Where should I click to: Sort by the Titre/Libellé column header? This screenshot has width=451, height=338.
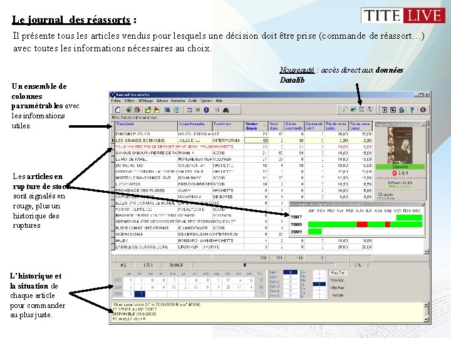(x=146, y=126)
